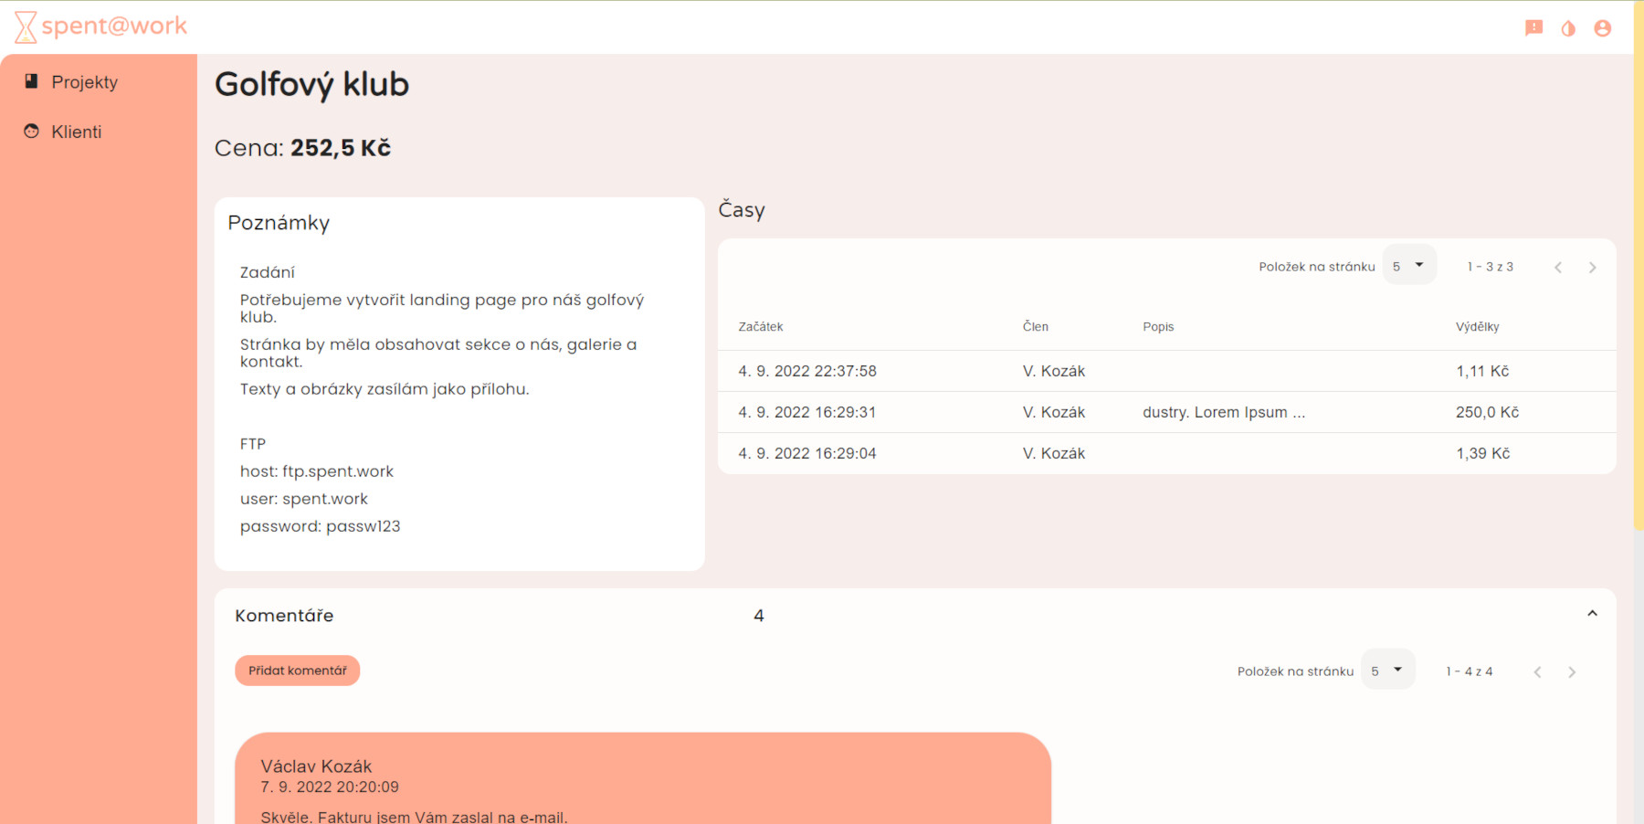Click the Výdělky column header
Image resolution: width=1644 pixels, height=824 pixels.
pyautogui.click(x=1478, y=327)
